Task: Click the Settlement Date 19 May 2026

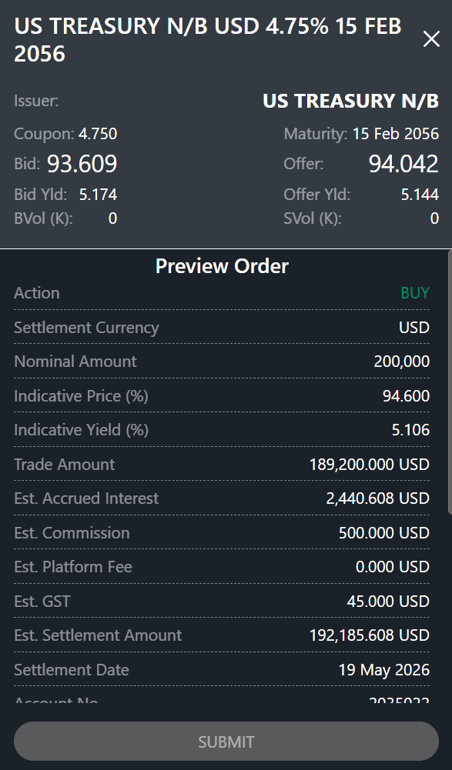Action: tap(384, 670)
